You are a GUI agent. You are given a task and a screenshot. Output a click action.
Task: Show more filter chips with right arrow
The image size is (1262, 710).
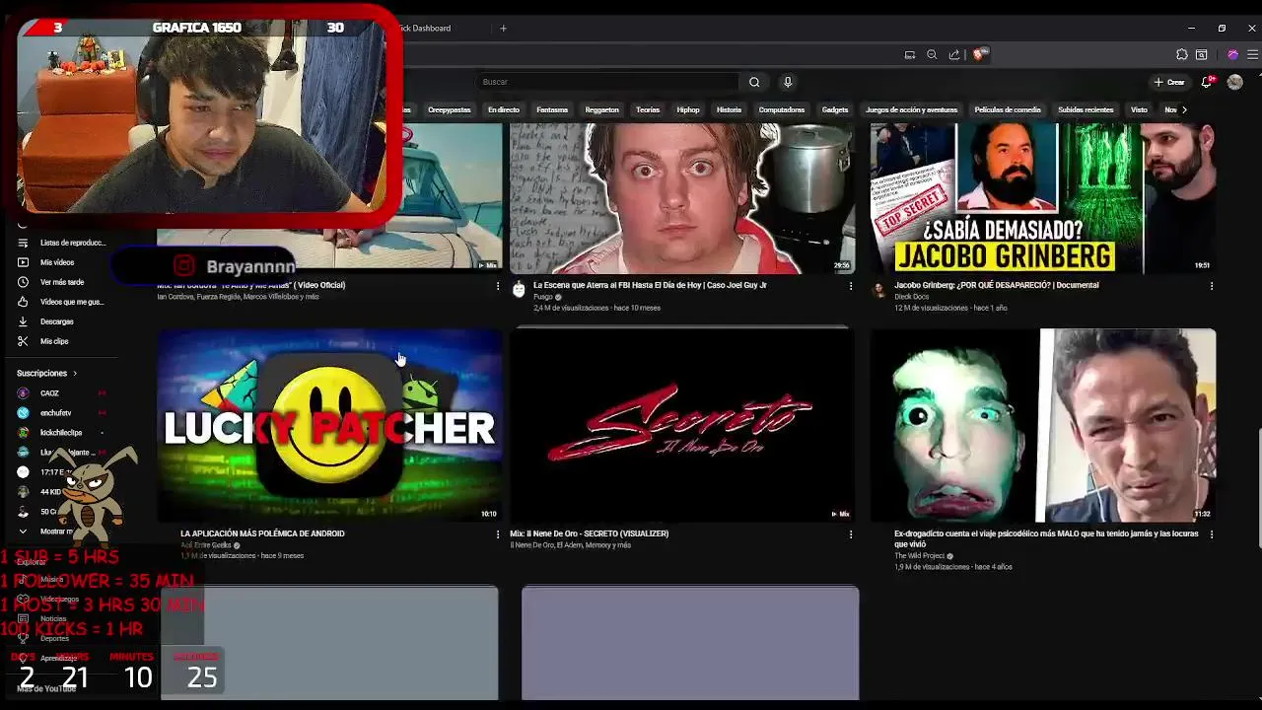pyautogui.click(x=1184, y=109)
